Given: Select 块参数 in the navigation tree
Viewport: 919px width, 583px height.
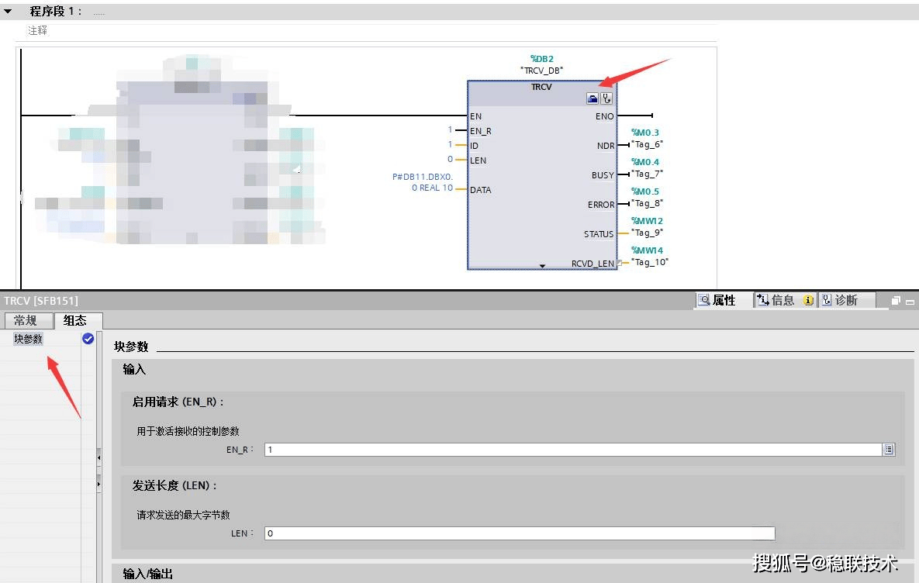Looking at the screenshot, I should point(29,339).
